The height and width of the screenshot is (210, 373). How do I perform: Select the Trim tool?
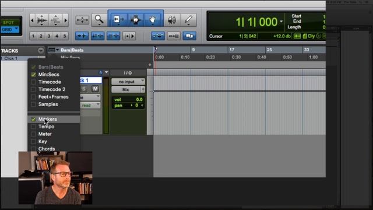tap(118, 20)
